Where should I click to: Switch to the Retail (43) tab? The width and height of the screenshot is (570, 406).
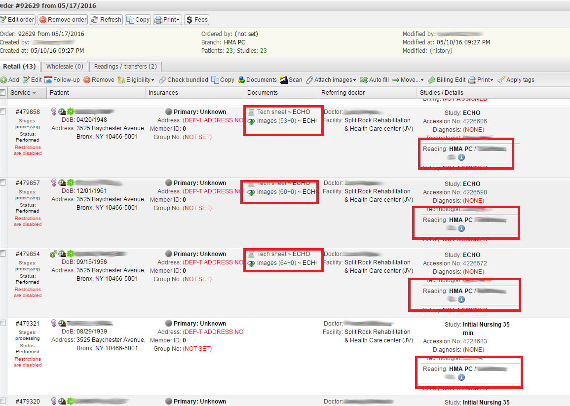tap(19, 67)
